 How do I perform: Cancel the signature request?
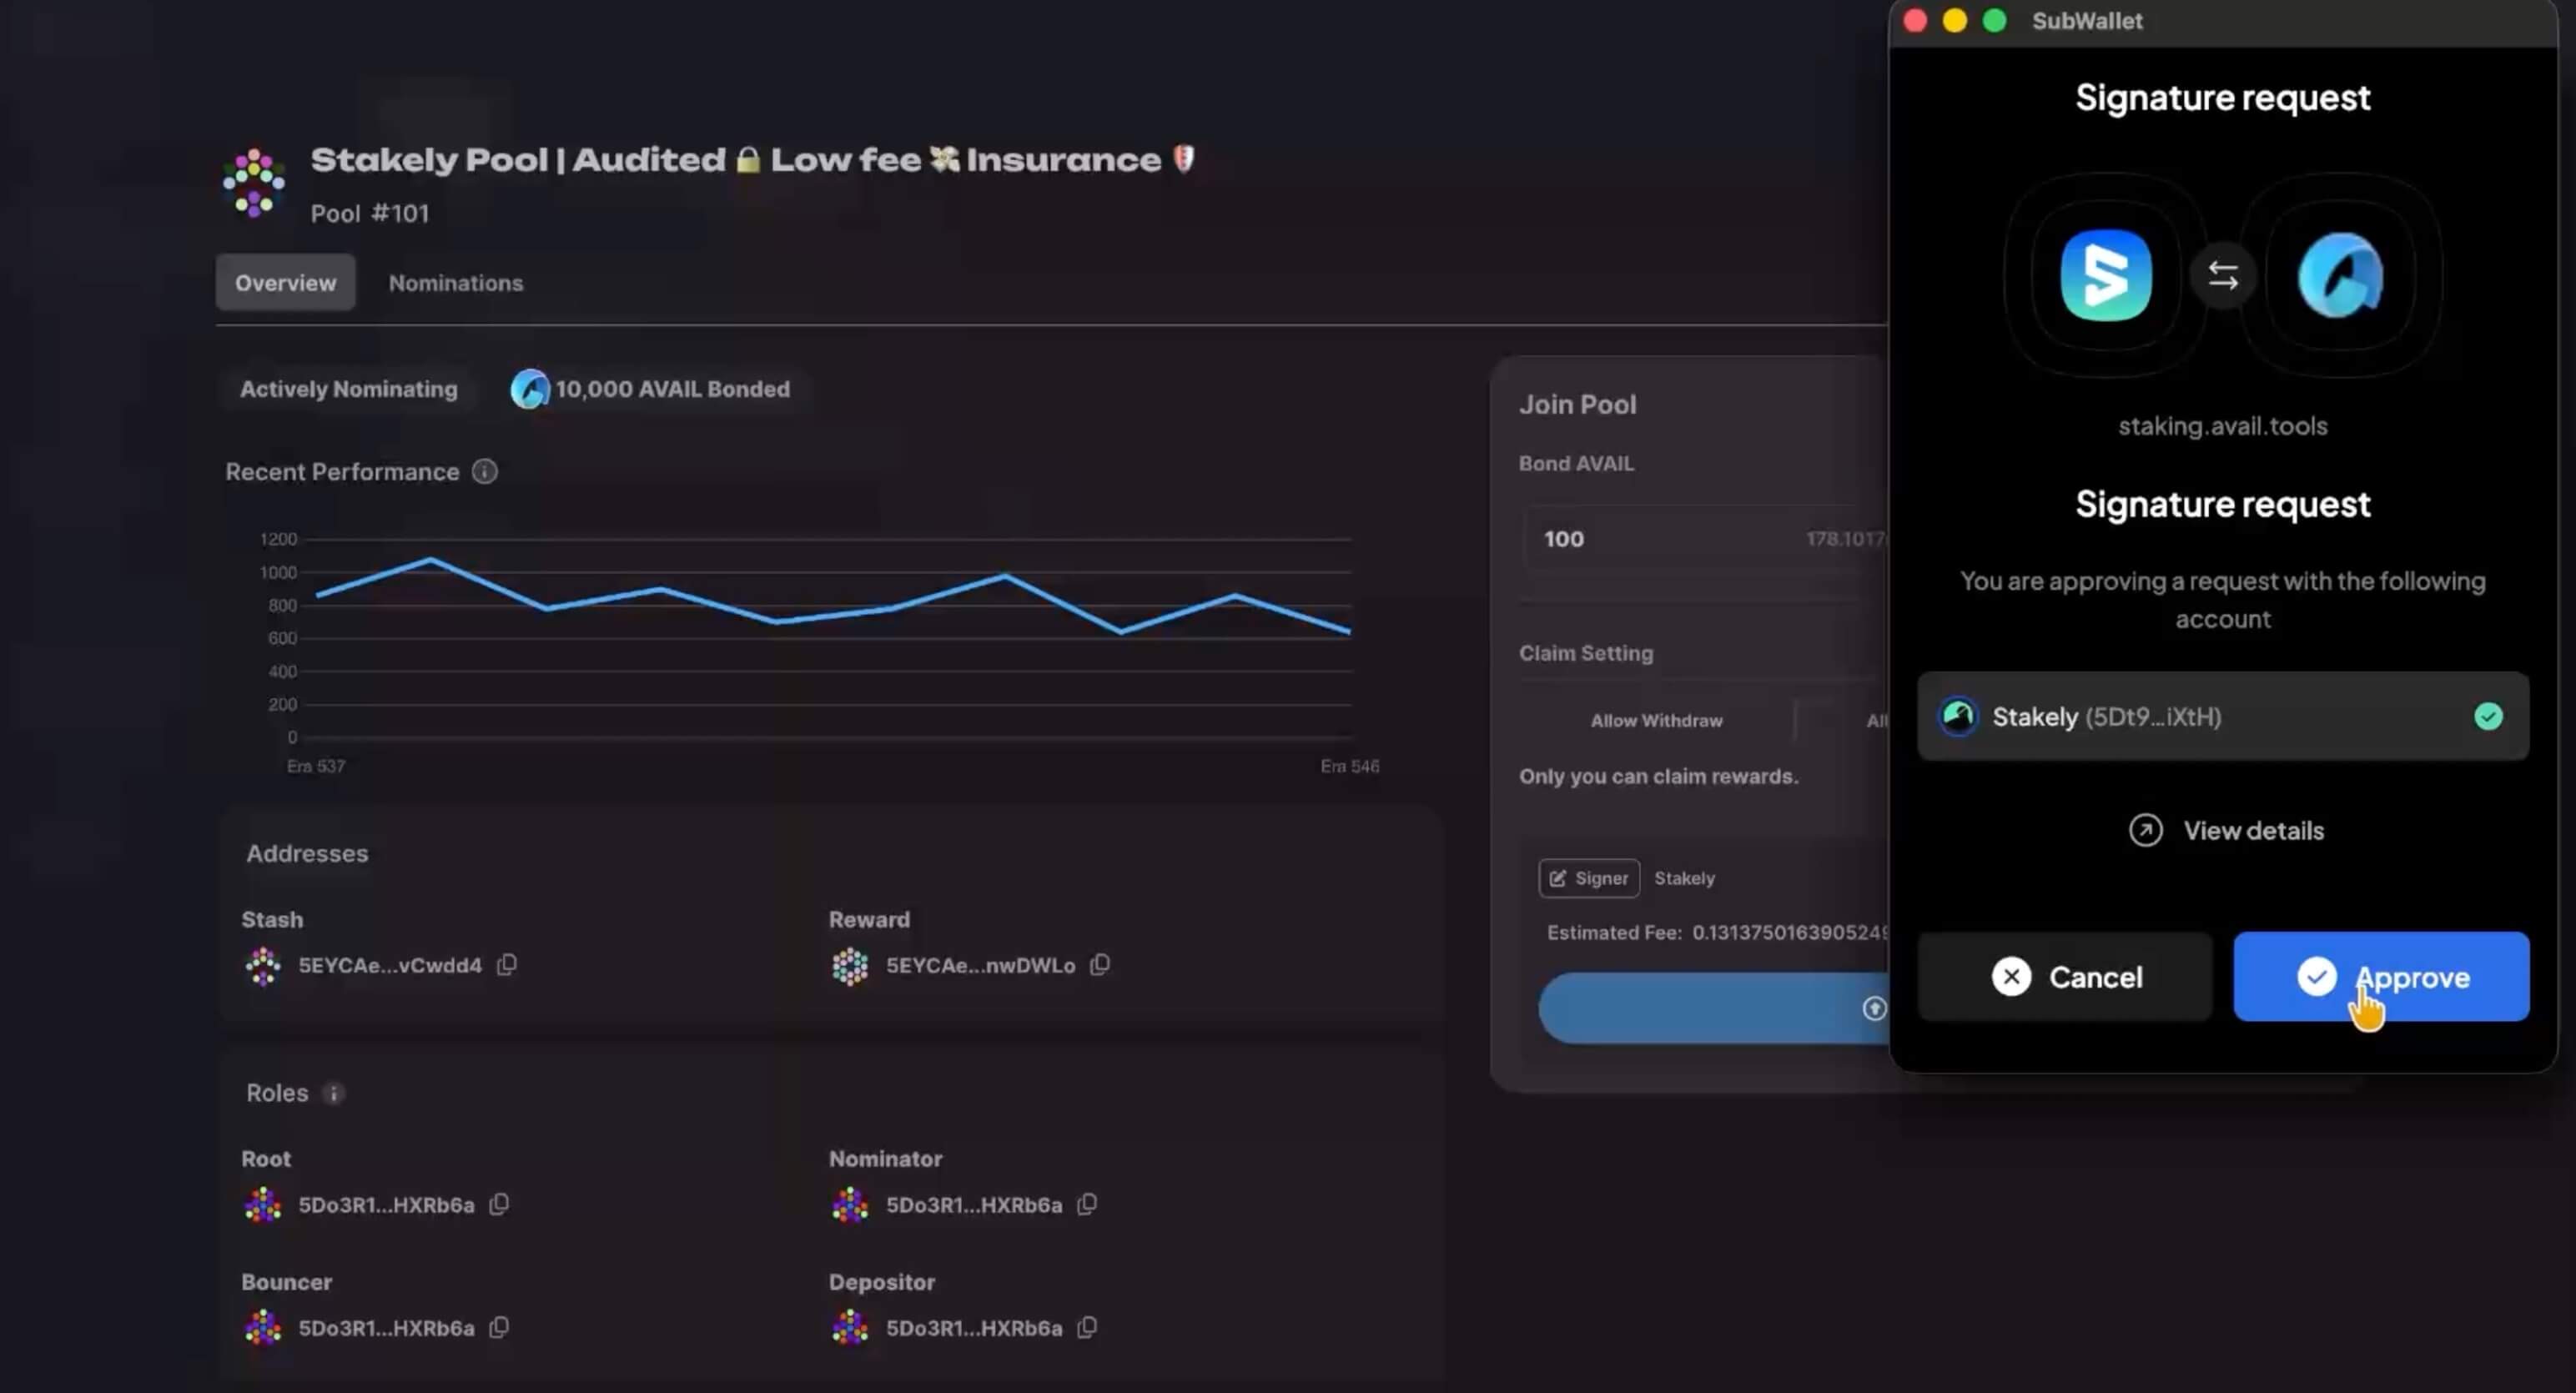(x=2065, y=977)
